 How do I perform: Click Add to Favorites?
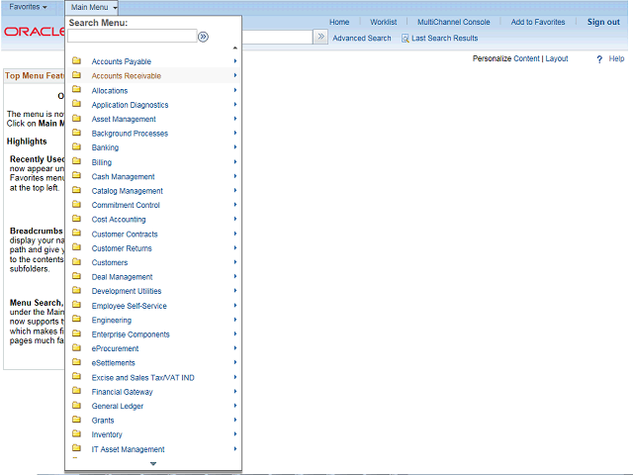pyautogui.click(x=538, y=22)
